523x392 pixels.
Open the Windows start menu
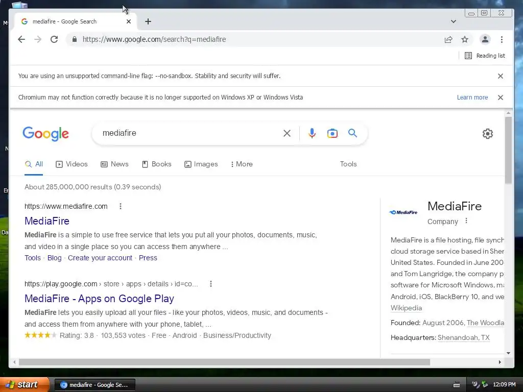[x=25, y=385]
